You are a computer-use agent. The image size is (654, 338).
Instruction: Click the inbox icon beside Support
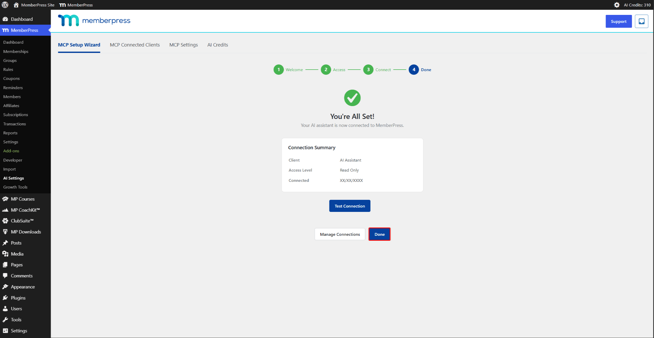(641, 21)
